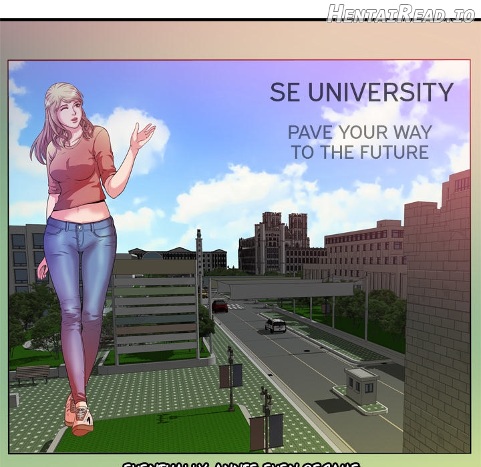Click the woman's raised hand
481x467 pixels.
(143, 135)
